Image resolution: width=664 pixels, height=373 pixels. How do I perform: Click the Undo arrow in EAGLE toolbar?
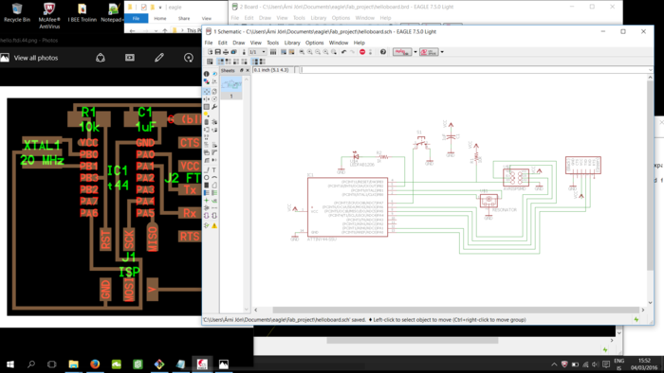pyautogui.click(x=343, y=52)
